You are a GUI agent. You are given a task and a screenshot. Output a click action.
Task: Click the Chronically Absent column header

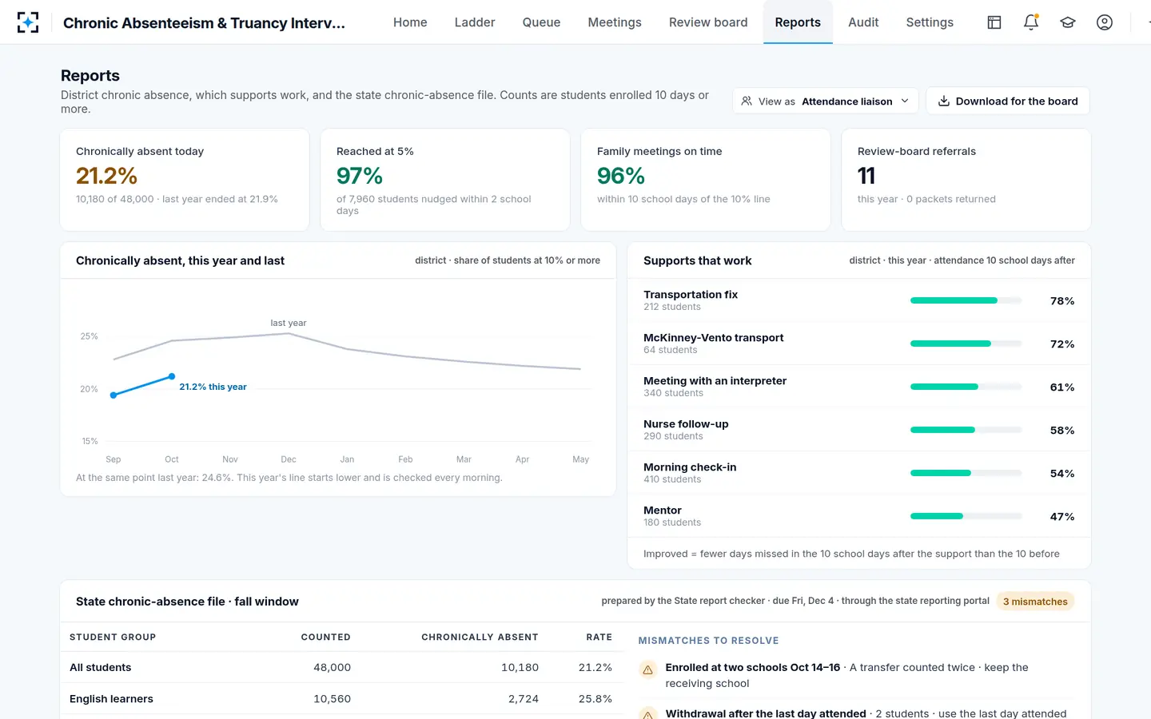(480, 637)
